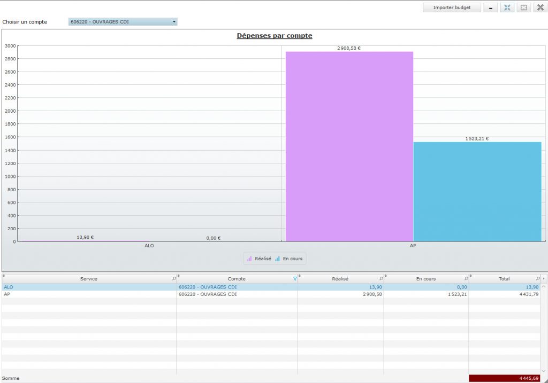The height and width of the screenshot is (383, 548).
Task: Sort table by the Total column header
Action: (504, 279)
